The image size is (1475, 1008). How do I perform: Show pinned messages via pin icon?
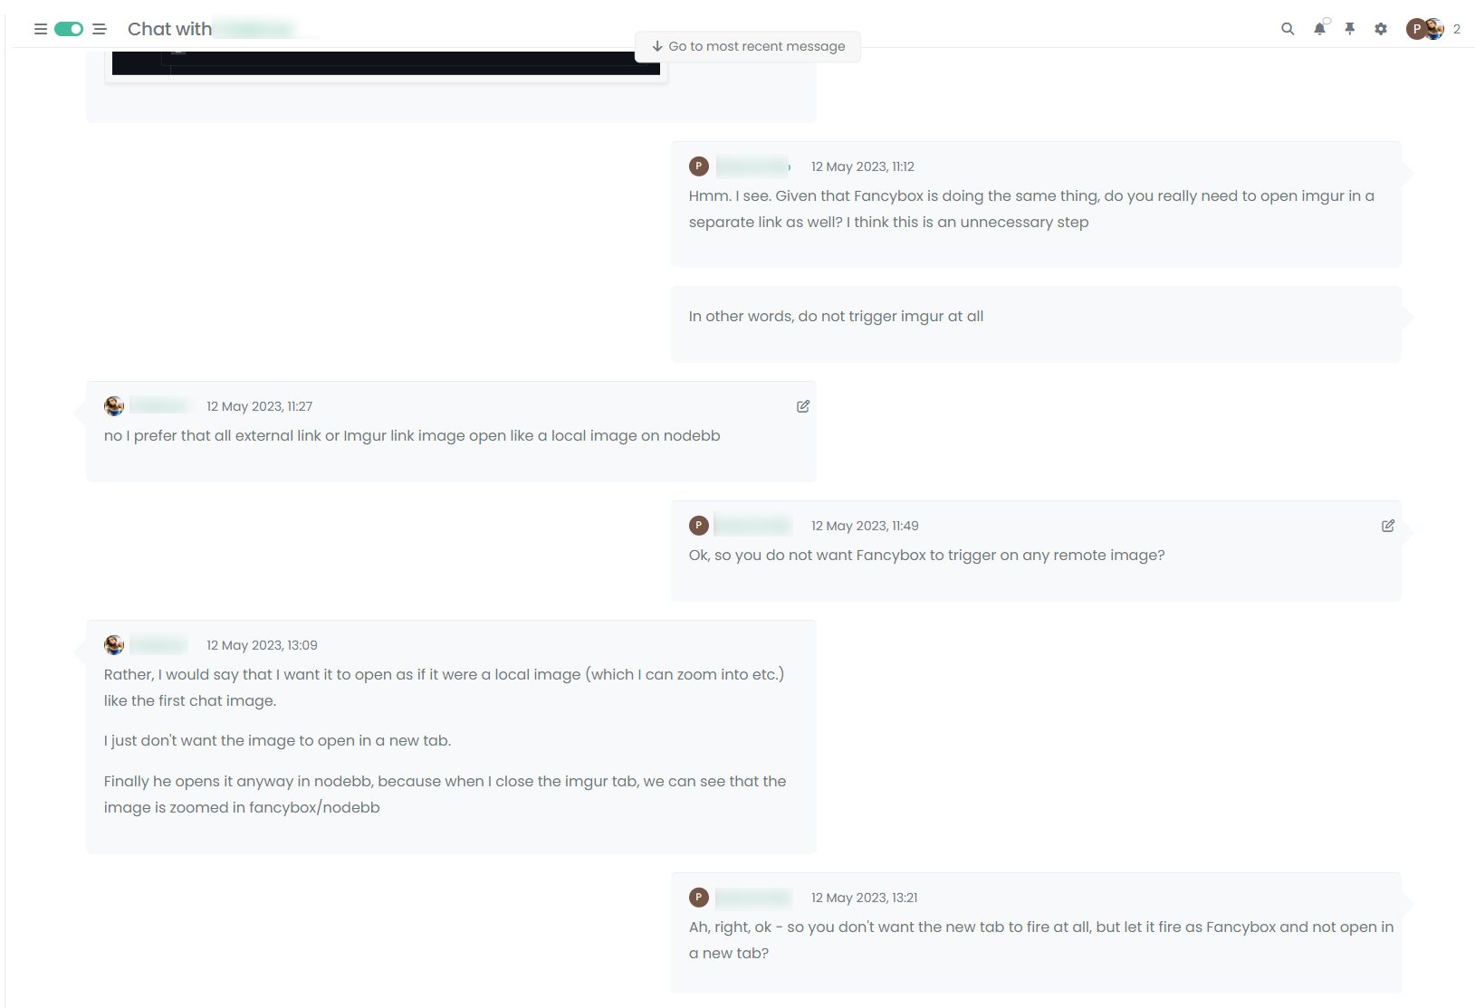tap(1350, 29)
